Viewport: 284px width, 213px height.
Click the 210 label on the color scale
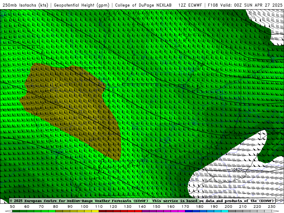coord(243,207)
